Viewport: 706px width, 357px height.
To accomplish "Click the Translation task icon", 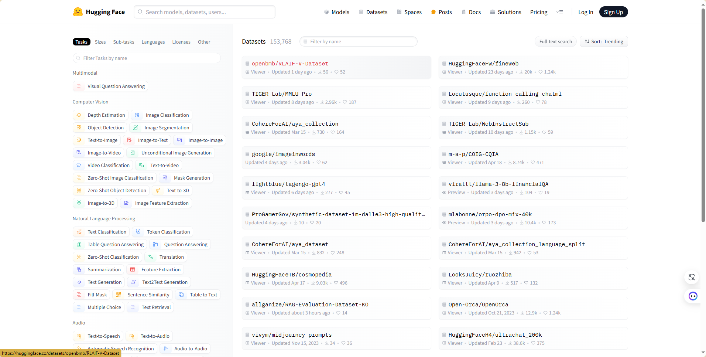I will 151,257.
